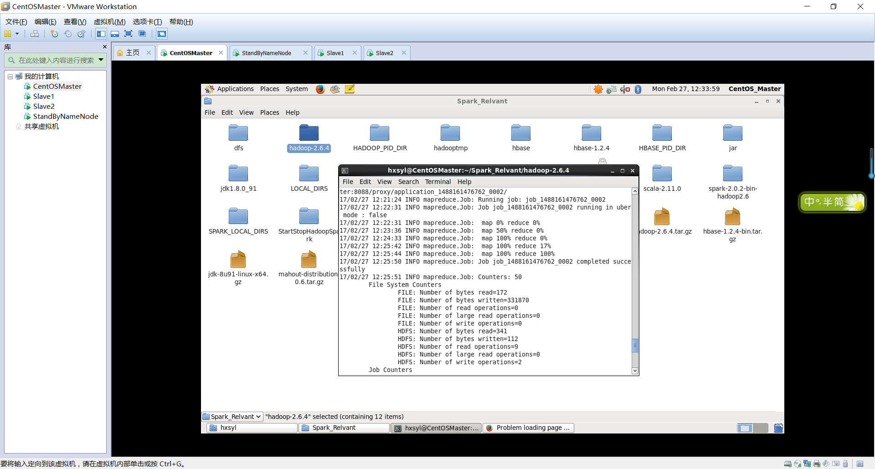Take a snapshot of the virtual machine
Image resolution: width=875 pixels, height=469 pixels.
click(54, 34)
